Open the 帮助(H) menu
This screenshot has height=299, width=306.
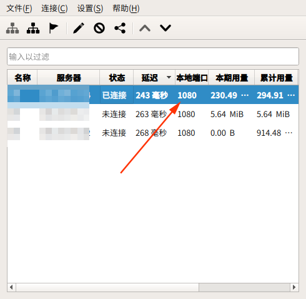coord(126,9)
